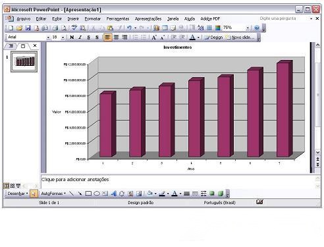The height and width of the screenshot is (247, 324).
Task: Expand the undo history arrow
Action: coord(135,28)
